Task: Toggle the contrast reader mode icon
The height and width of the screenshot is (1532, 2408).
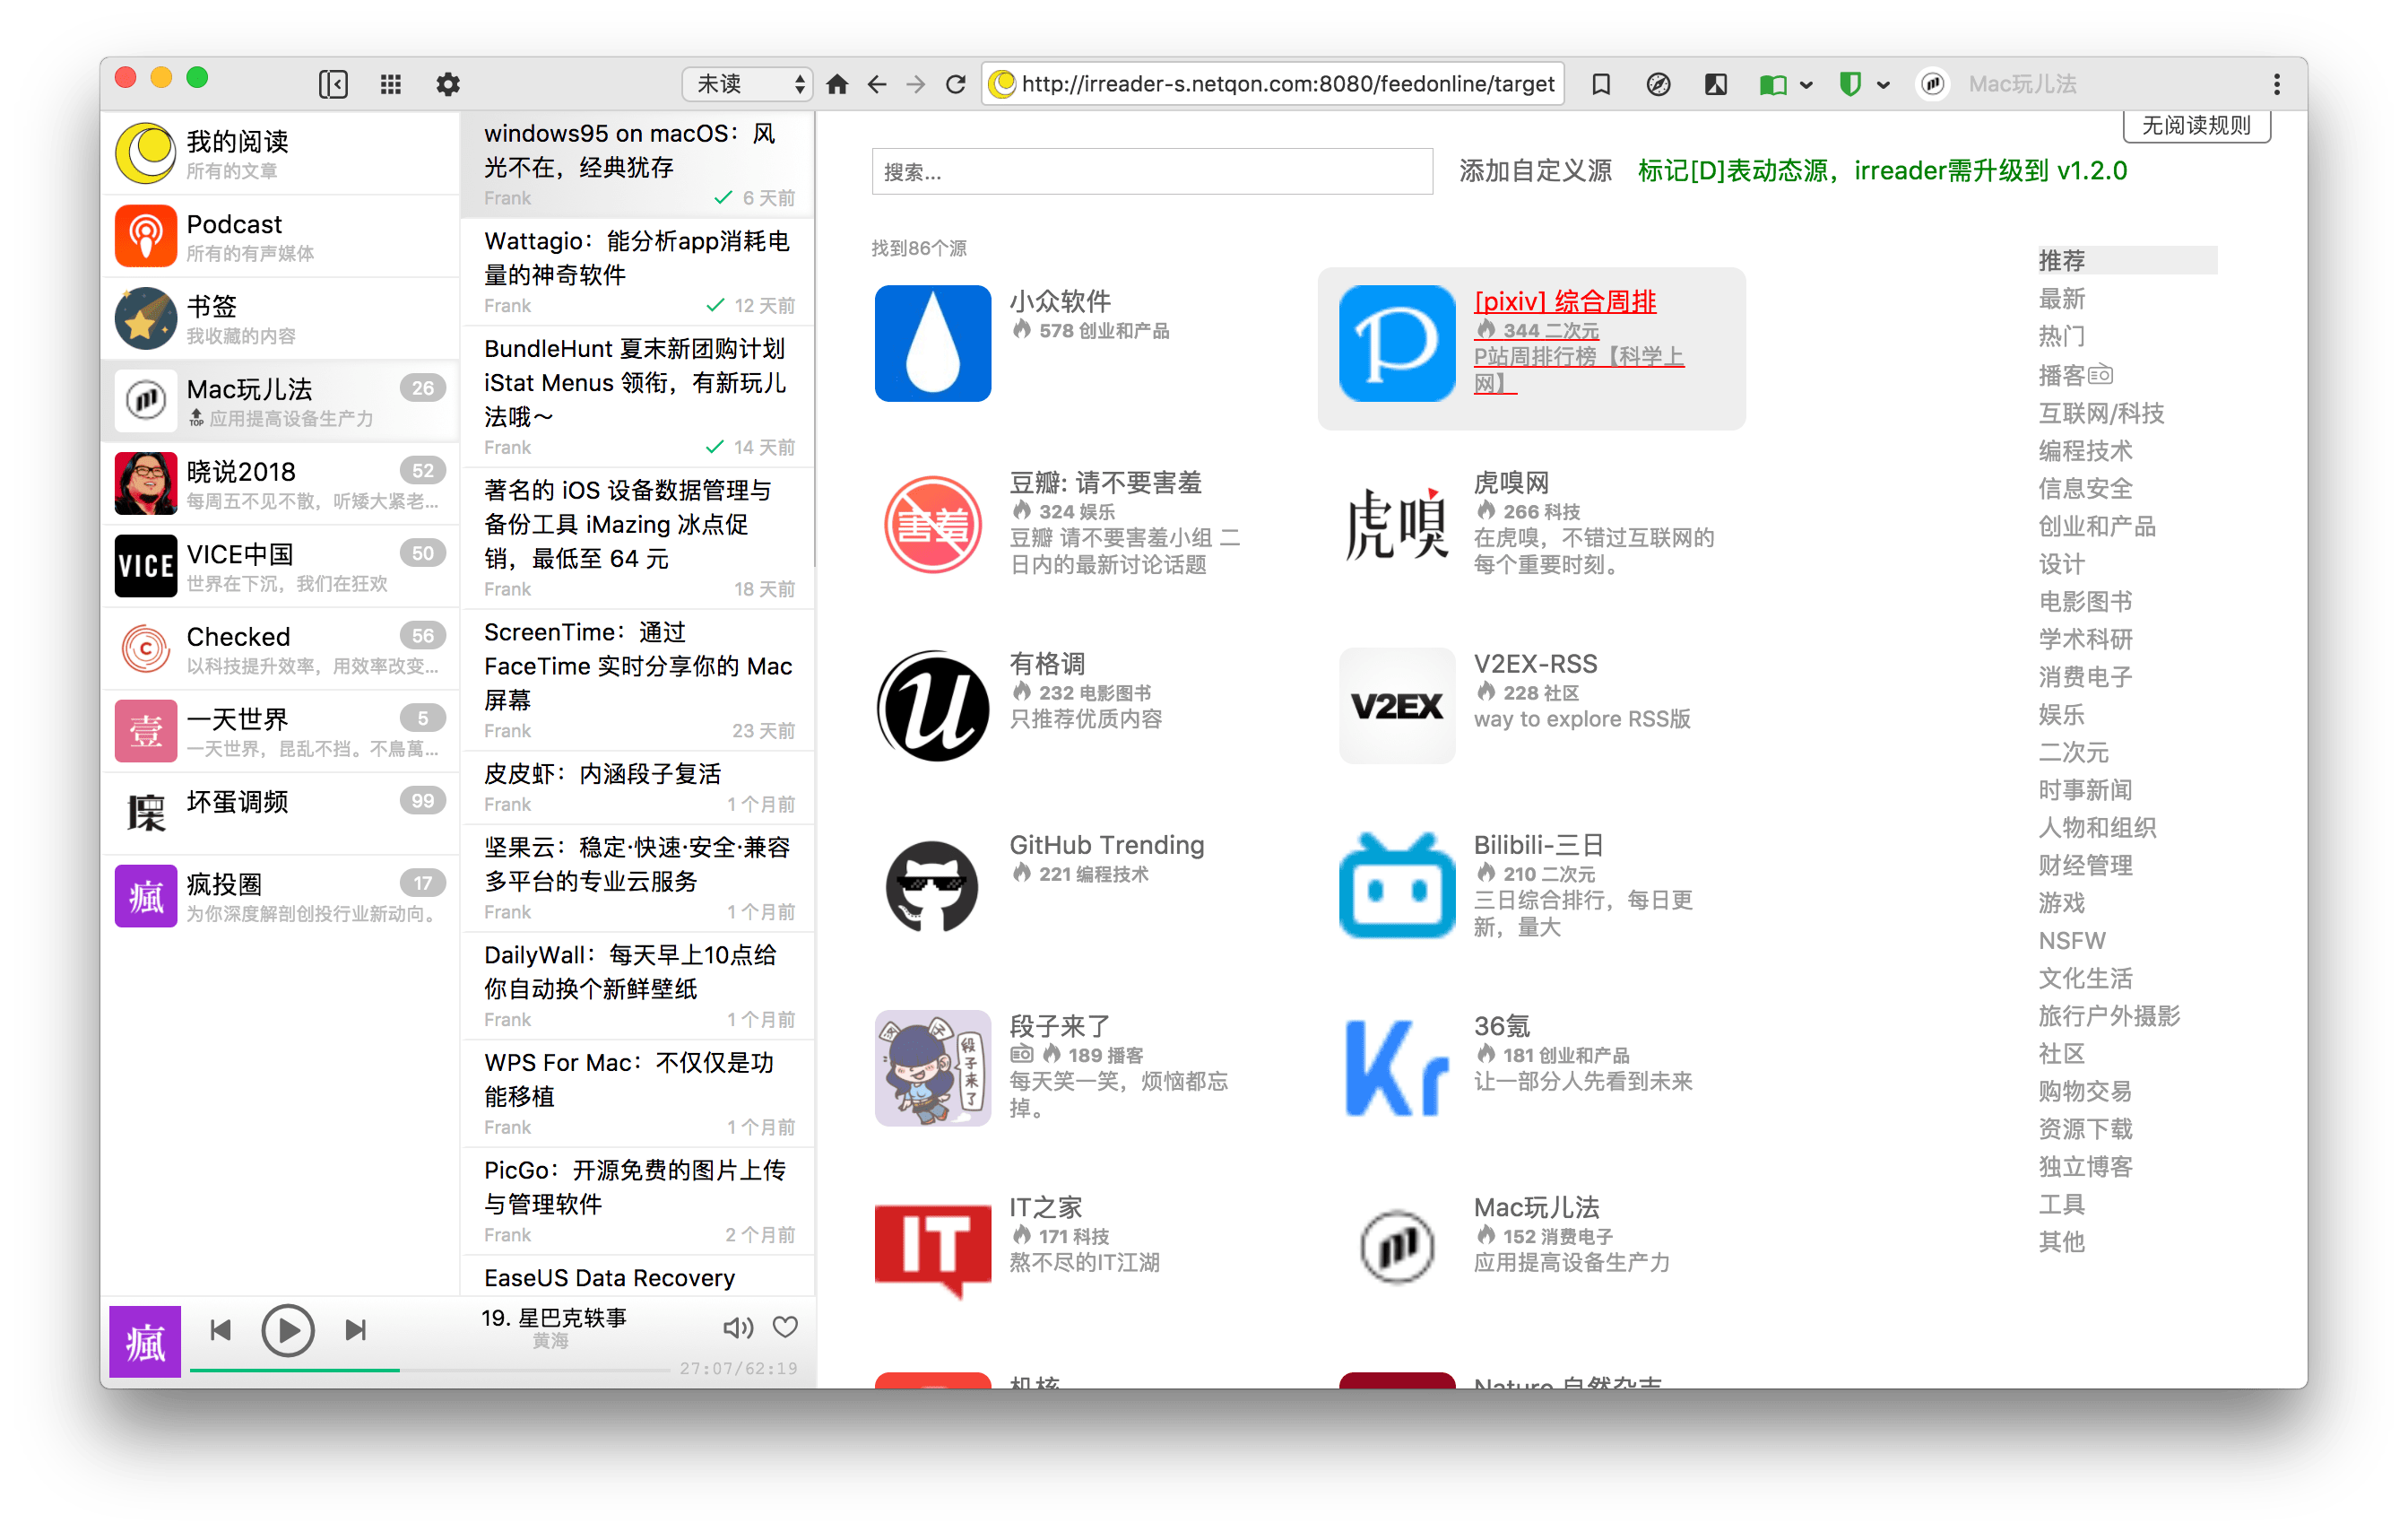Action: 1716,84
